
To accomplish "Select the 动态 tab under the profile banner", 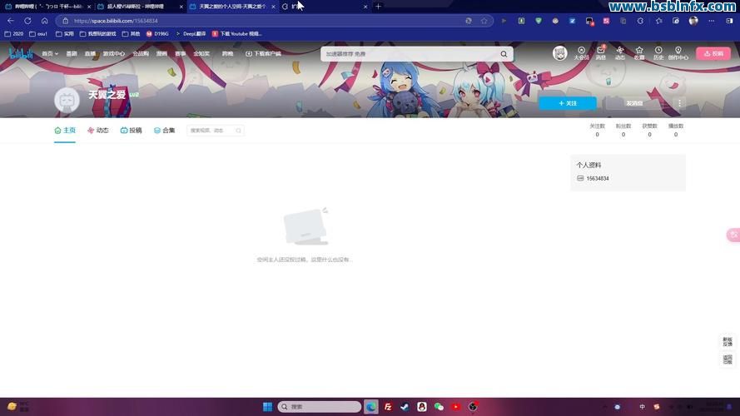I will pos(97,130).
